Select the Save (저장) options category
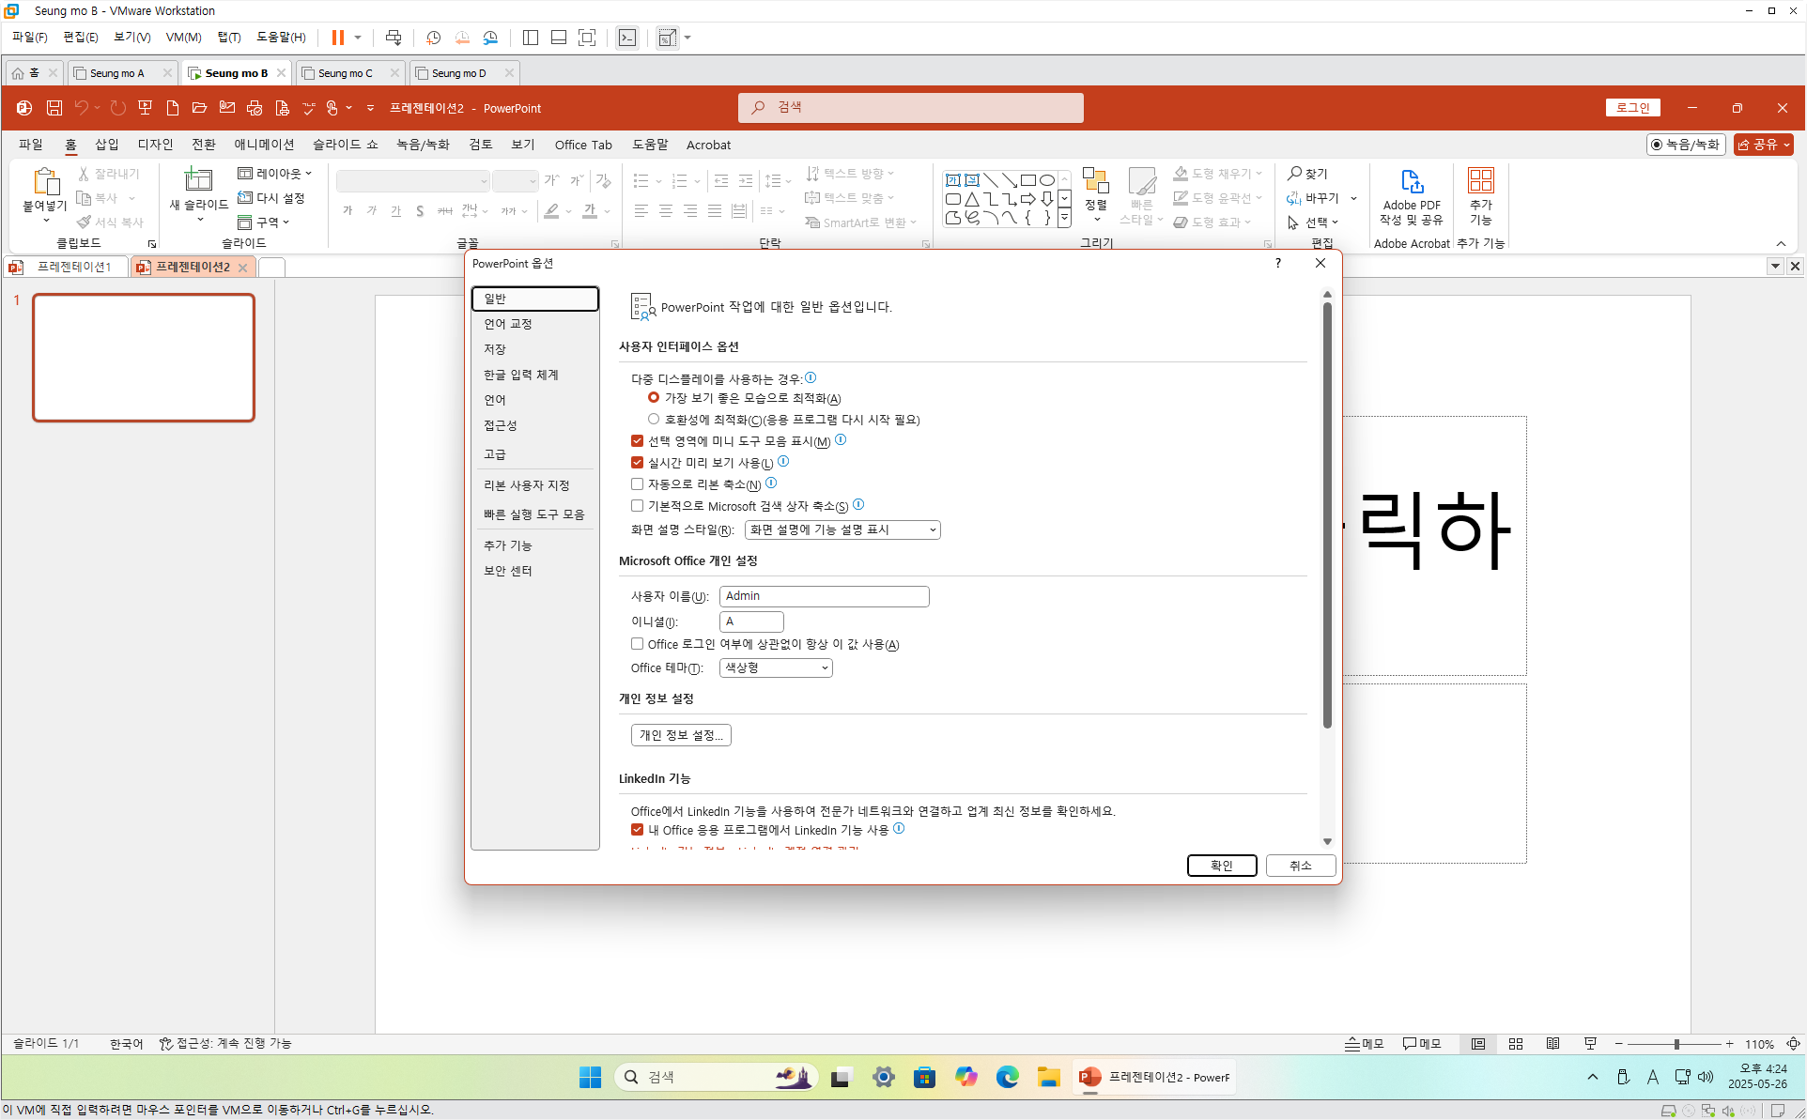Screen dimensions: 1807x1120 click(x=495, y=349)
